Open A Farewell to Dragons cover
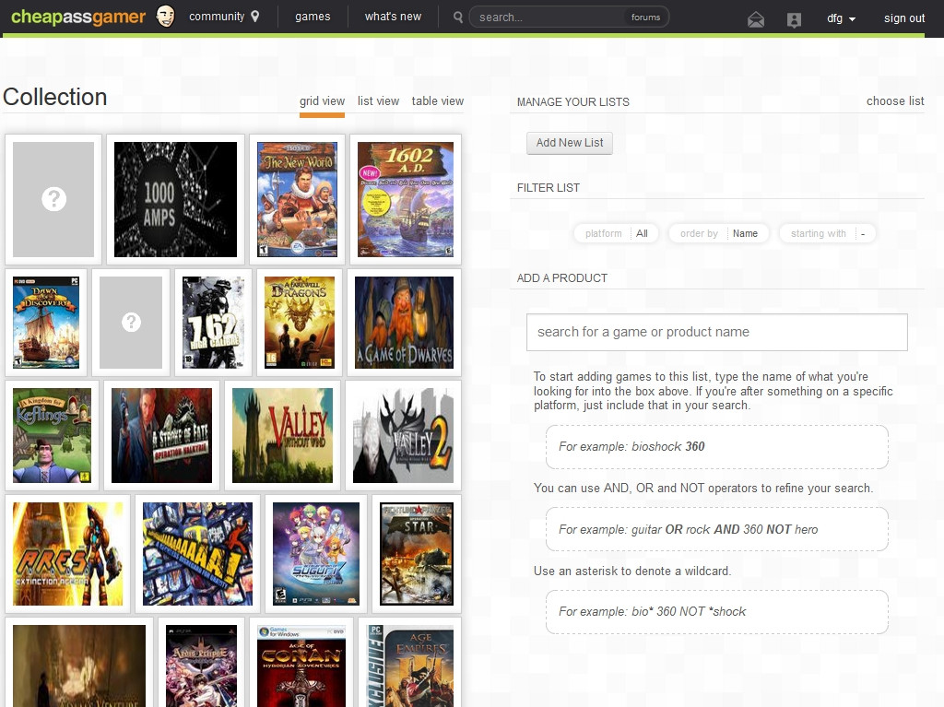This screenshot has width=944, height=707. coord(300,323)
